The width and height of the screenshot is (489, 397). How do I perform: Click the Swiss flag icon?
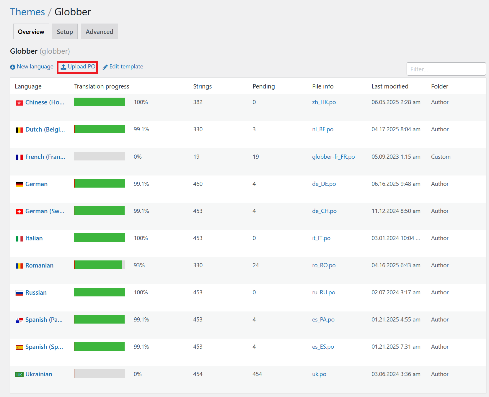click(x=19, y=212)
